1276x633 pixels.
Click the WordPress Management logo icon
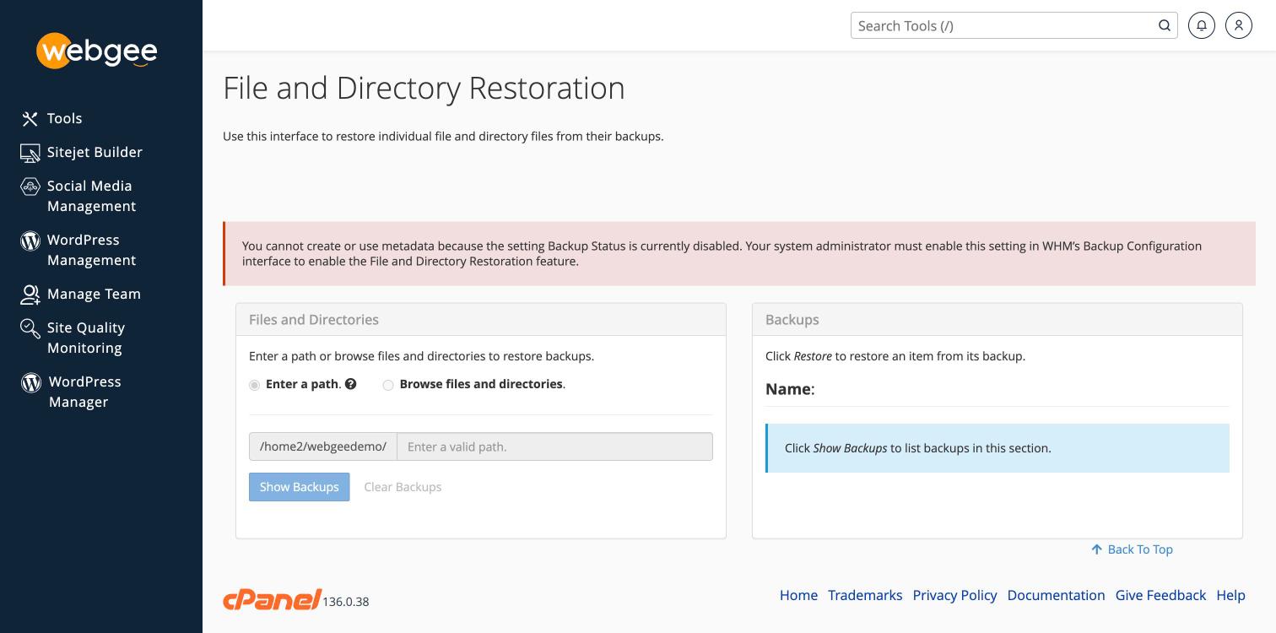point(30,241)
